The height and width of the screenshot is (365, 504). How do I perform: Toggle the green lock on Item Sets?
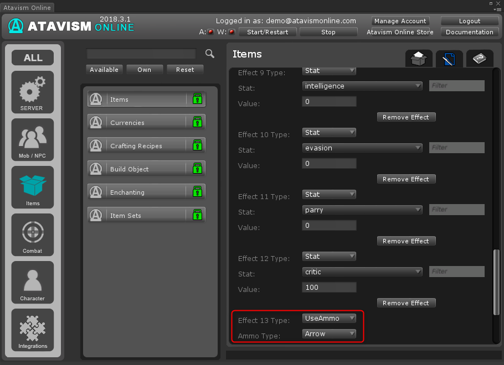click(197, 216)
